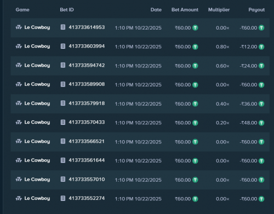This screenshot has height=214, width=274.
Task: Click the 0.80× multiplier value
Action: click(222, 47)
